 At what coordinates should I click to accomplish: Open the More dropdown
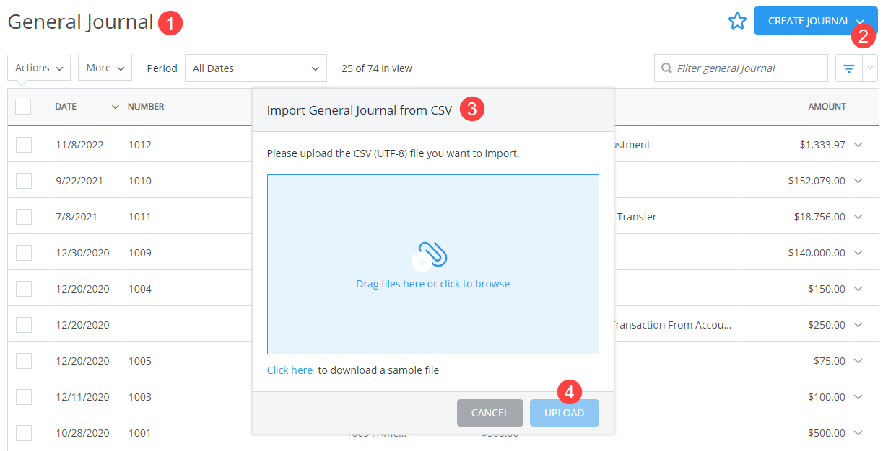pyautogui.click(x=105, y=67)
